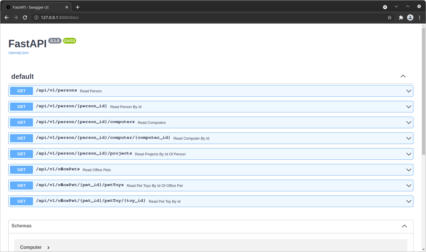
Task: Click the site information icon in address bar
Action: click(36, 17)
